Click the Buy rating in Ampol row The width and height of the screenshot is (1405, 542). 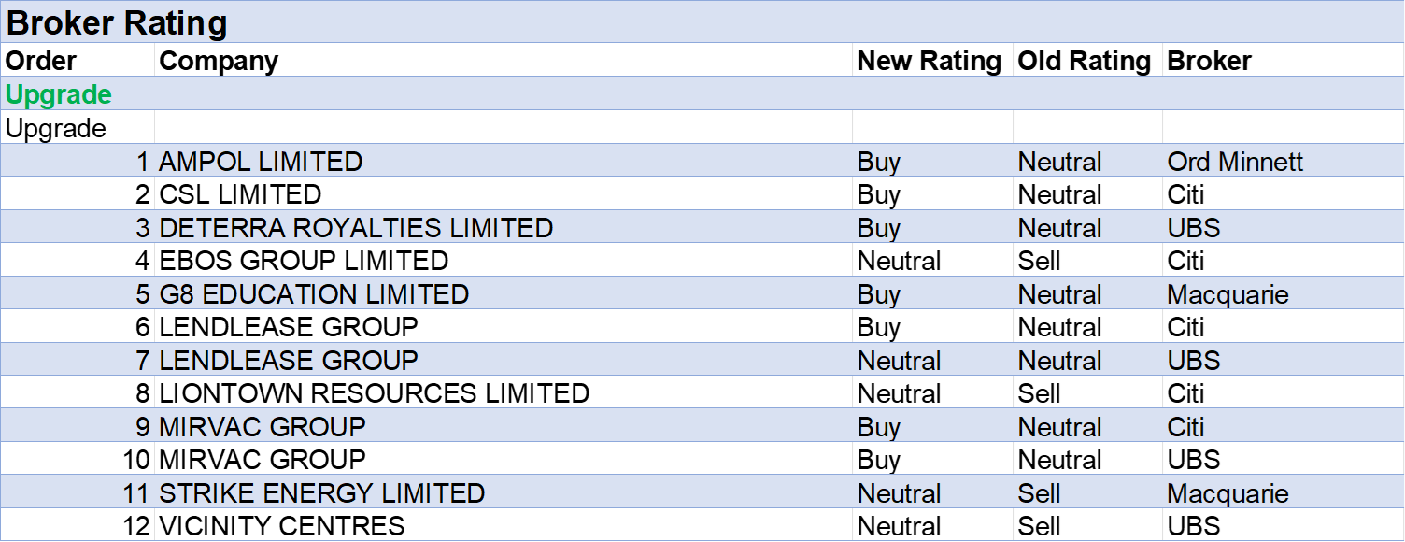(879, 162)
